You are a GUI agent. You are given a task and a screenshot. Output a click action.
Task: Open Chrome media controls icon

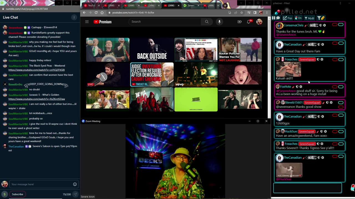click(249, 12)
